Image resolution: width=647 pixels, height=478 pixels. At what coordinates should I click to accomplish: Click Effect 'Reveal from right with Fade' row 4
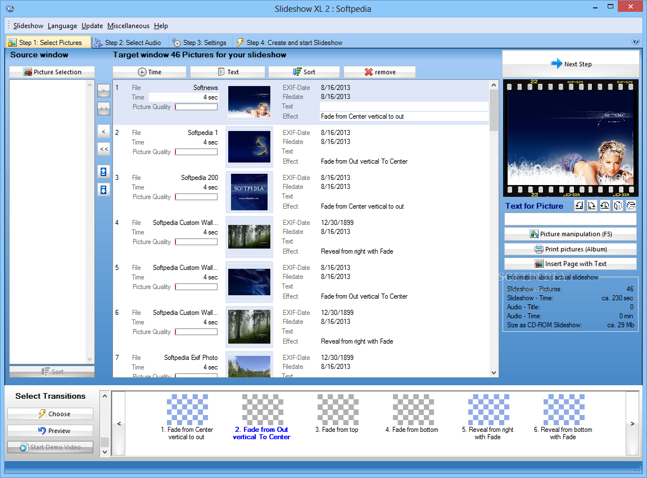357,251
